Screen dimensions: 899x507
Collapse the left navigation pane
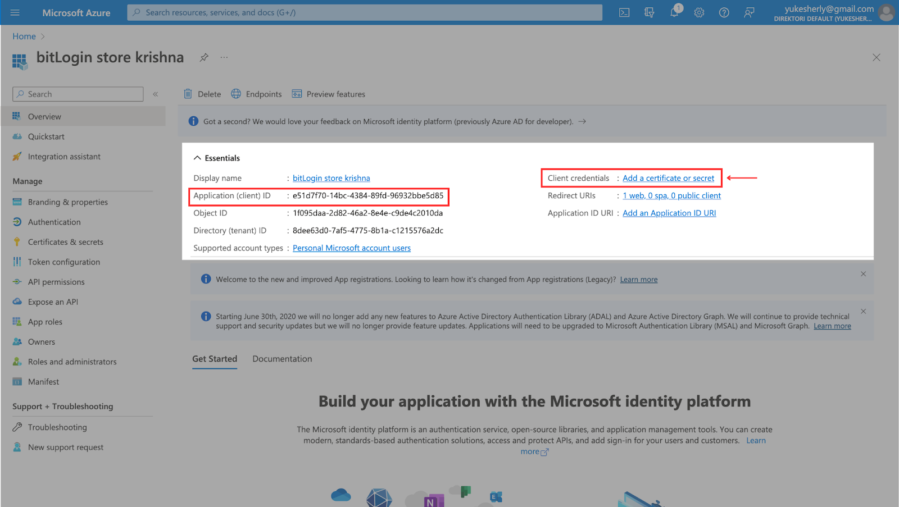pos(156,94)
